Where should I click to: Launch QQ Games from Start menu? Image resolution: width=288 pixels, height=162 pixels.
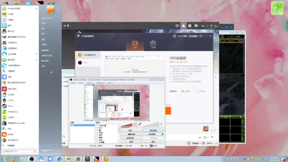(x=19, y=95)
